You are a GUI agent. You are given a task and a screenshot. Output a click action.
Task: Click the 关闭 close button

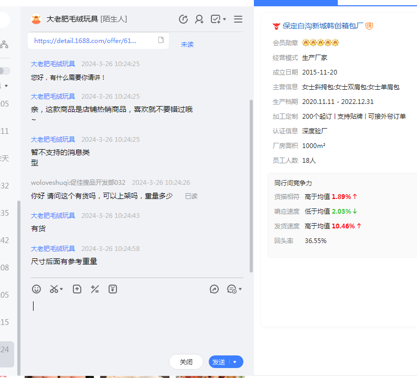tap(186, 362)
